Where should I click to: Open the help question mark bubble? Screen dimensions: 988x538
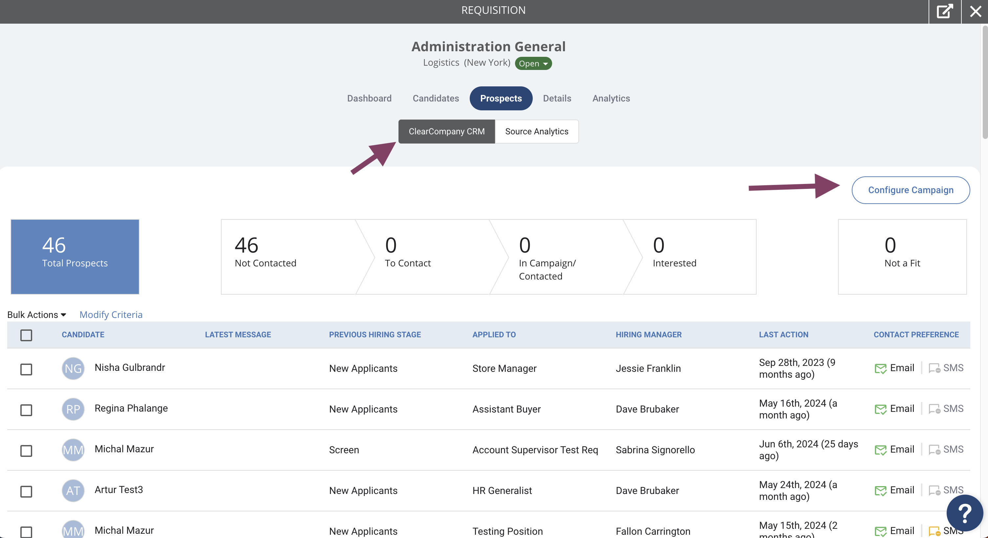pos(965,513)
